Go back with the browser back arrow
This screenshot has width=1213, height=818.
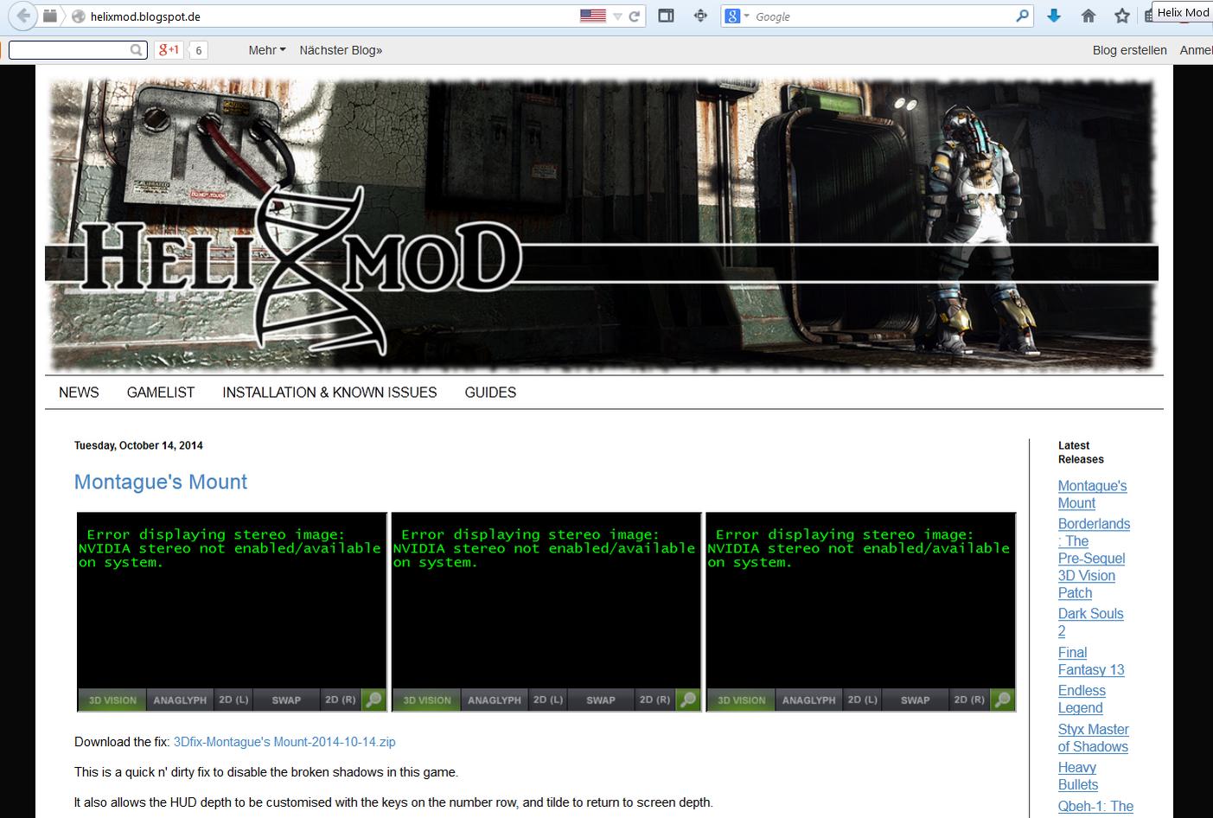(x=24, y=16)
